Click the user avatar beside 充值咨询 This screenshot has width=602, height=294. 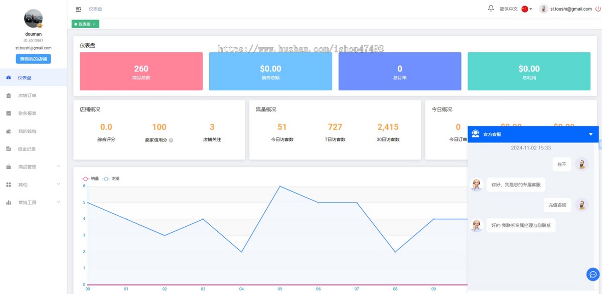click(581, 205)
